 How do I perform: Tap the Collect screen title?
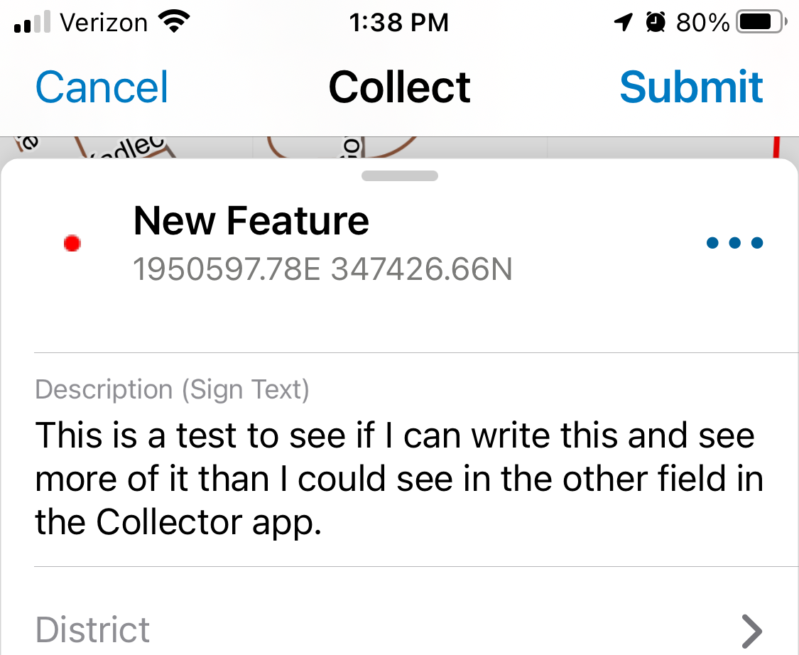tap(399, 87)
